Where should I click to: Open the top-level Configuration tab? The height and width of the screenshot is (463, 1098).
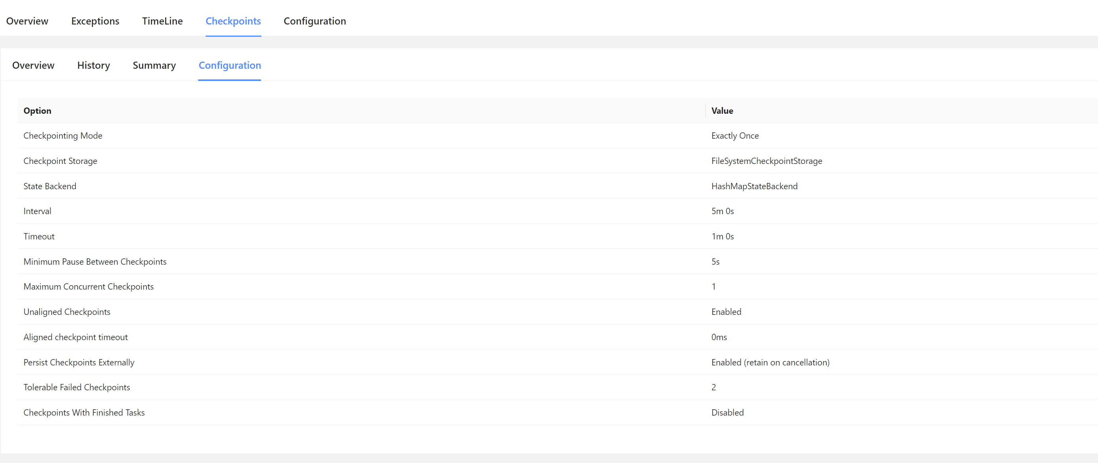tap(315, 21)
